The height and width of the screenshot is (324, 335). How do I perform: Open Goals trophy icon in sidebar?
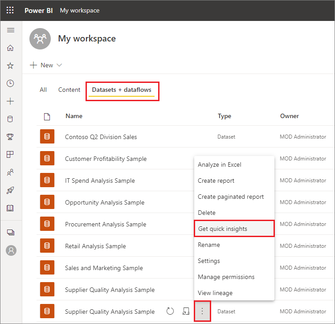tap(11, 137)
